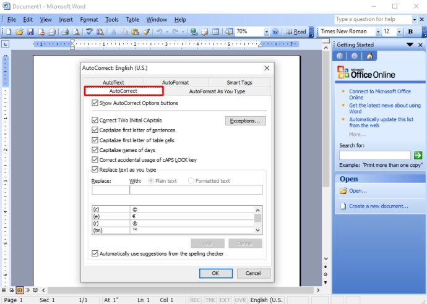The image size is (427, 304).
Task: Toggle the Document Map icon
Action: 229,32
